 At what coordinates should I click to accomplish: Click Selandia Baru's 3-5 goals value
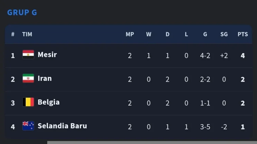pyautogui.click(x=205, y=127)
